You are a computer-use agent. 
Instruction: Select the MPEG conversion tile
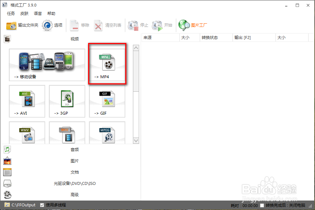click(107, 133)
